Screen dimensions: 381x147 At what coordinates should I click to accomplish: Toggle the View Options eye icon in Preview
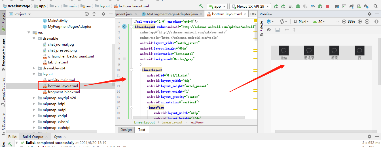[269, 30]
